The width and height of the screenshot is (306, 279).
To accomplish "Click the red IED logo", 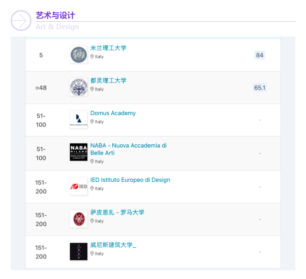I will [79, 186].
